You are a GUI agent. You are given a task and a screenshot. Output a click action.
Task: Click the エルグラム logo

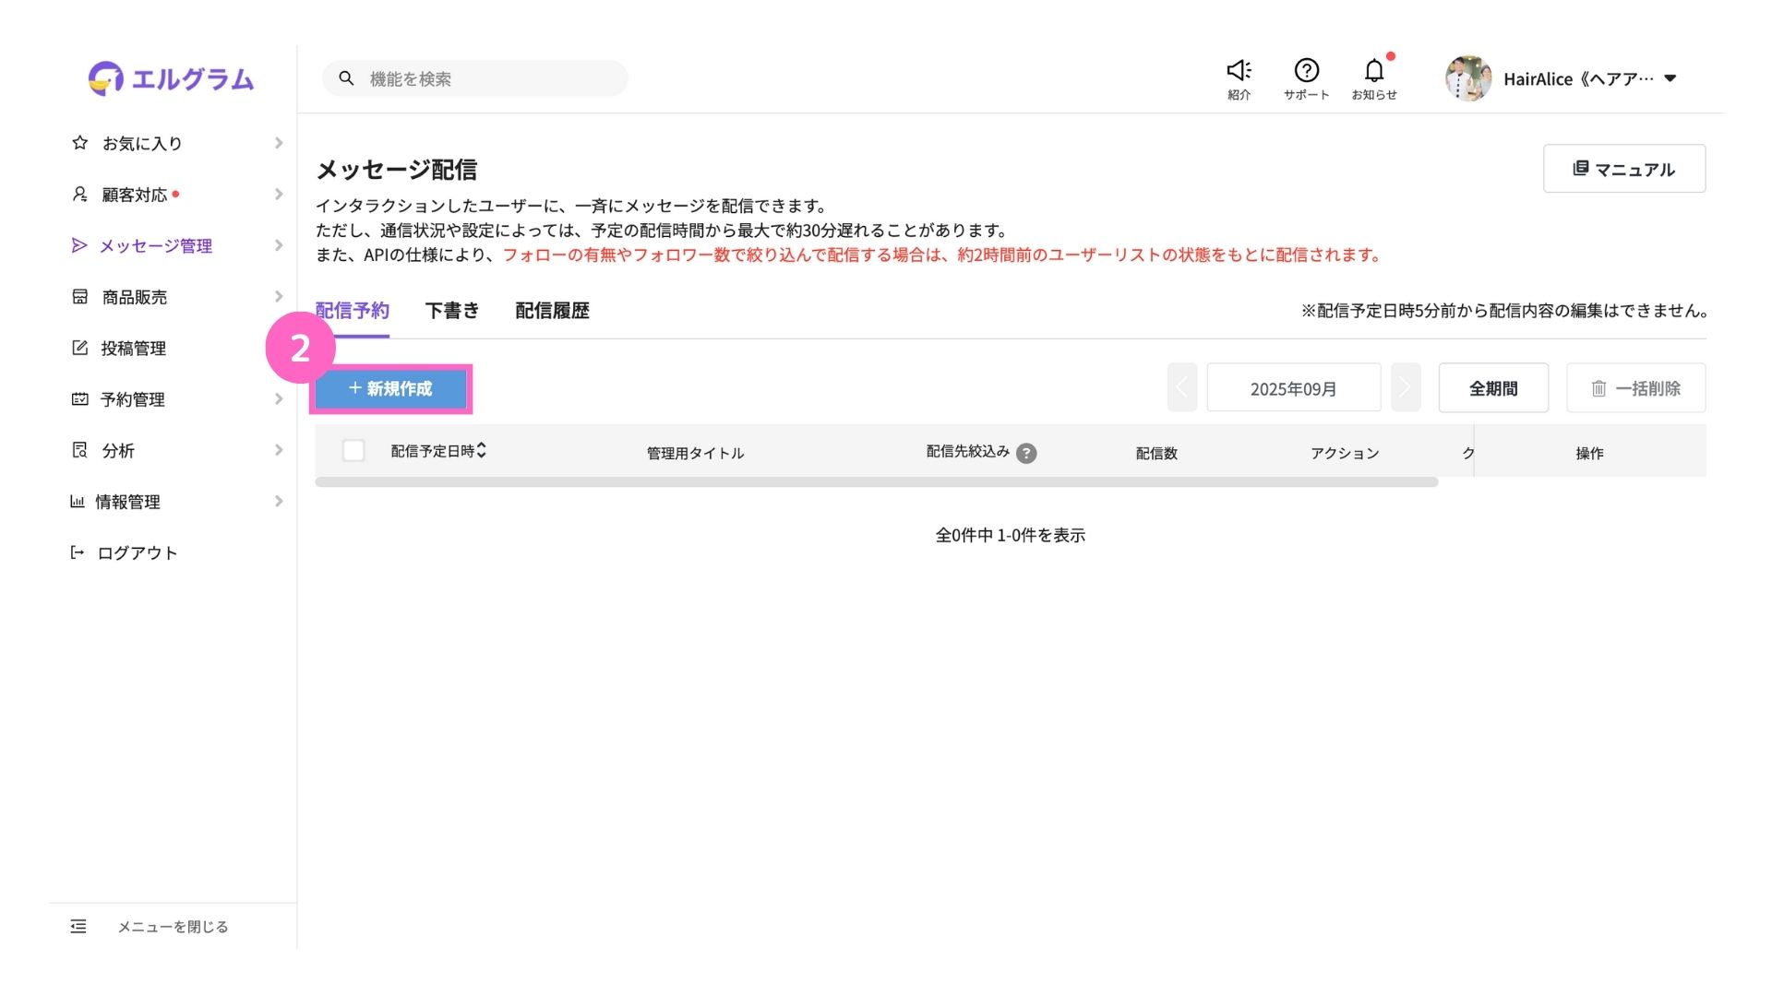pos(172,78)
